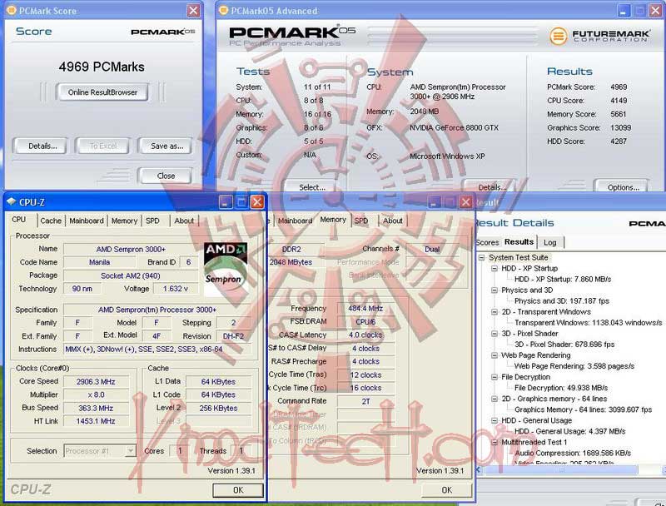The height and width of the screenshot is (506, 666).
Task: Collapse the Multithreaded Test 1 node
Action: (495, 442)
